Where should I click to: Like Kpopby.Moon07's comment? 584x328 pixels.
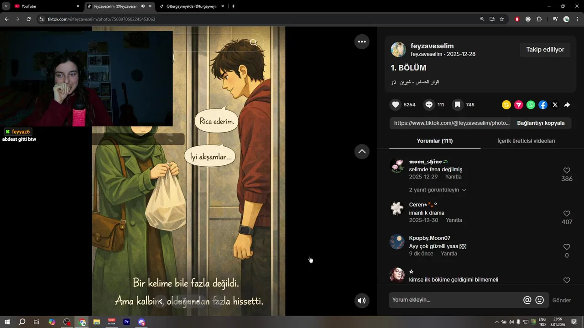pyautogui.click(x=567, y=247)
